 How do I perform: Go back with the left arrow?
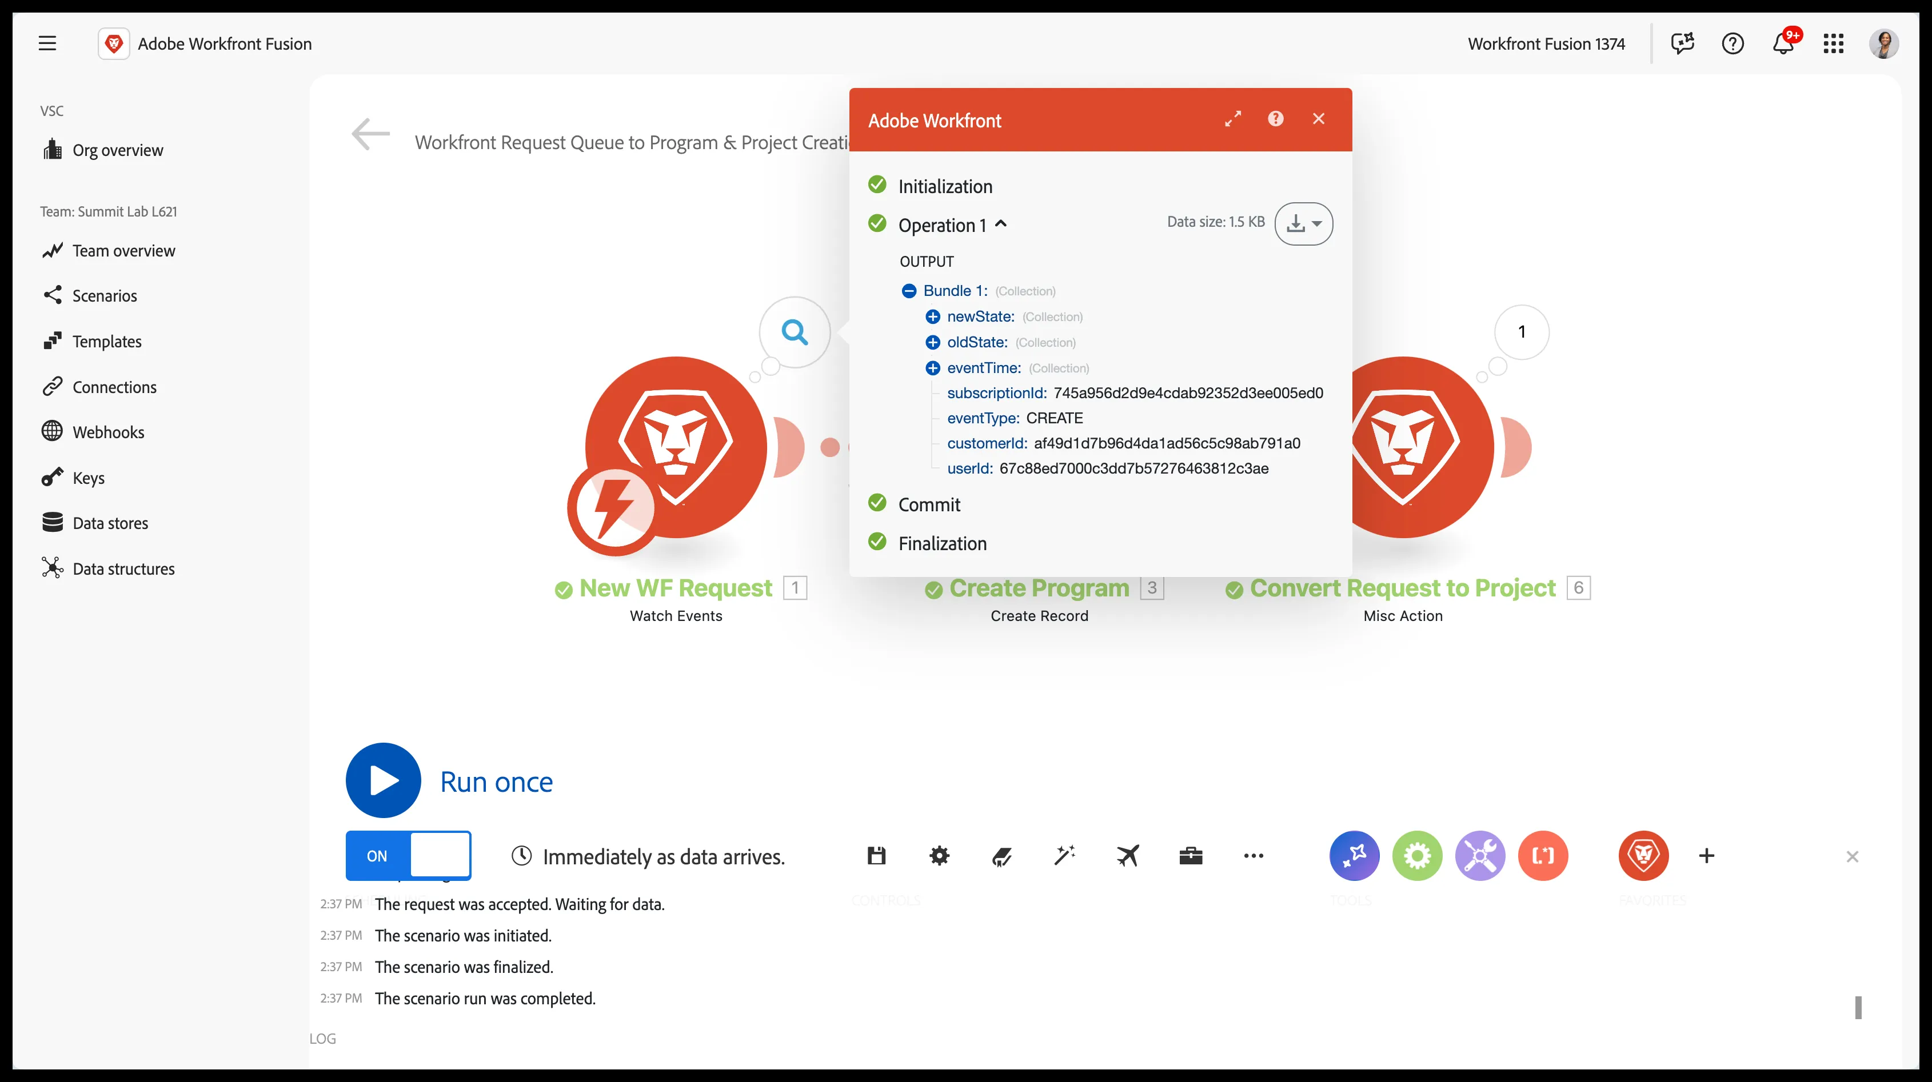(370, 135)
